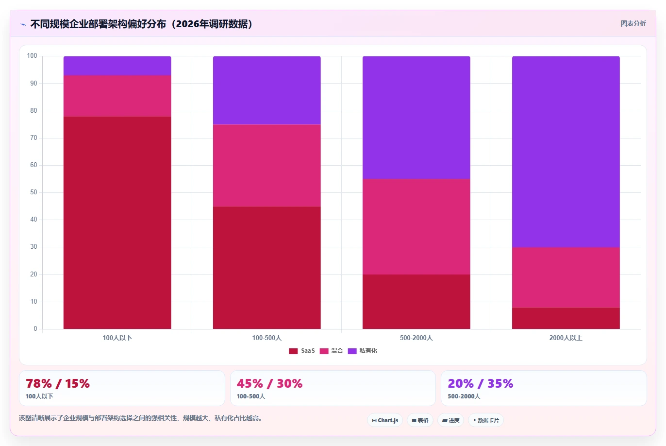666x446 pixels.
Task: Select the 私有化 segment of 500-2000人 bar
Action: click(416, 118)
